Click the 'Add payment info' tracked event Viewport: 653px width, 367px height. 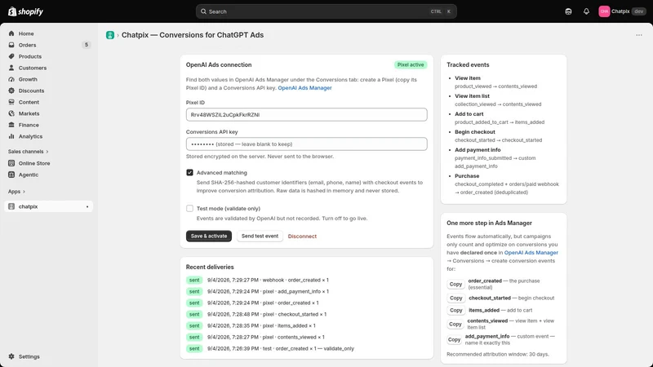click(x=478, y=150)
